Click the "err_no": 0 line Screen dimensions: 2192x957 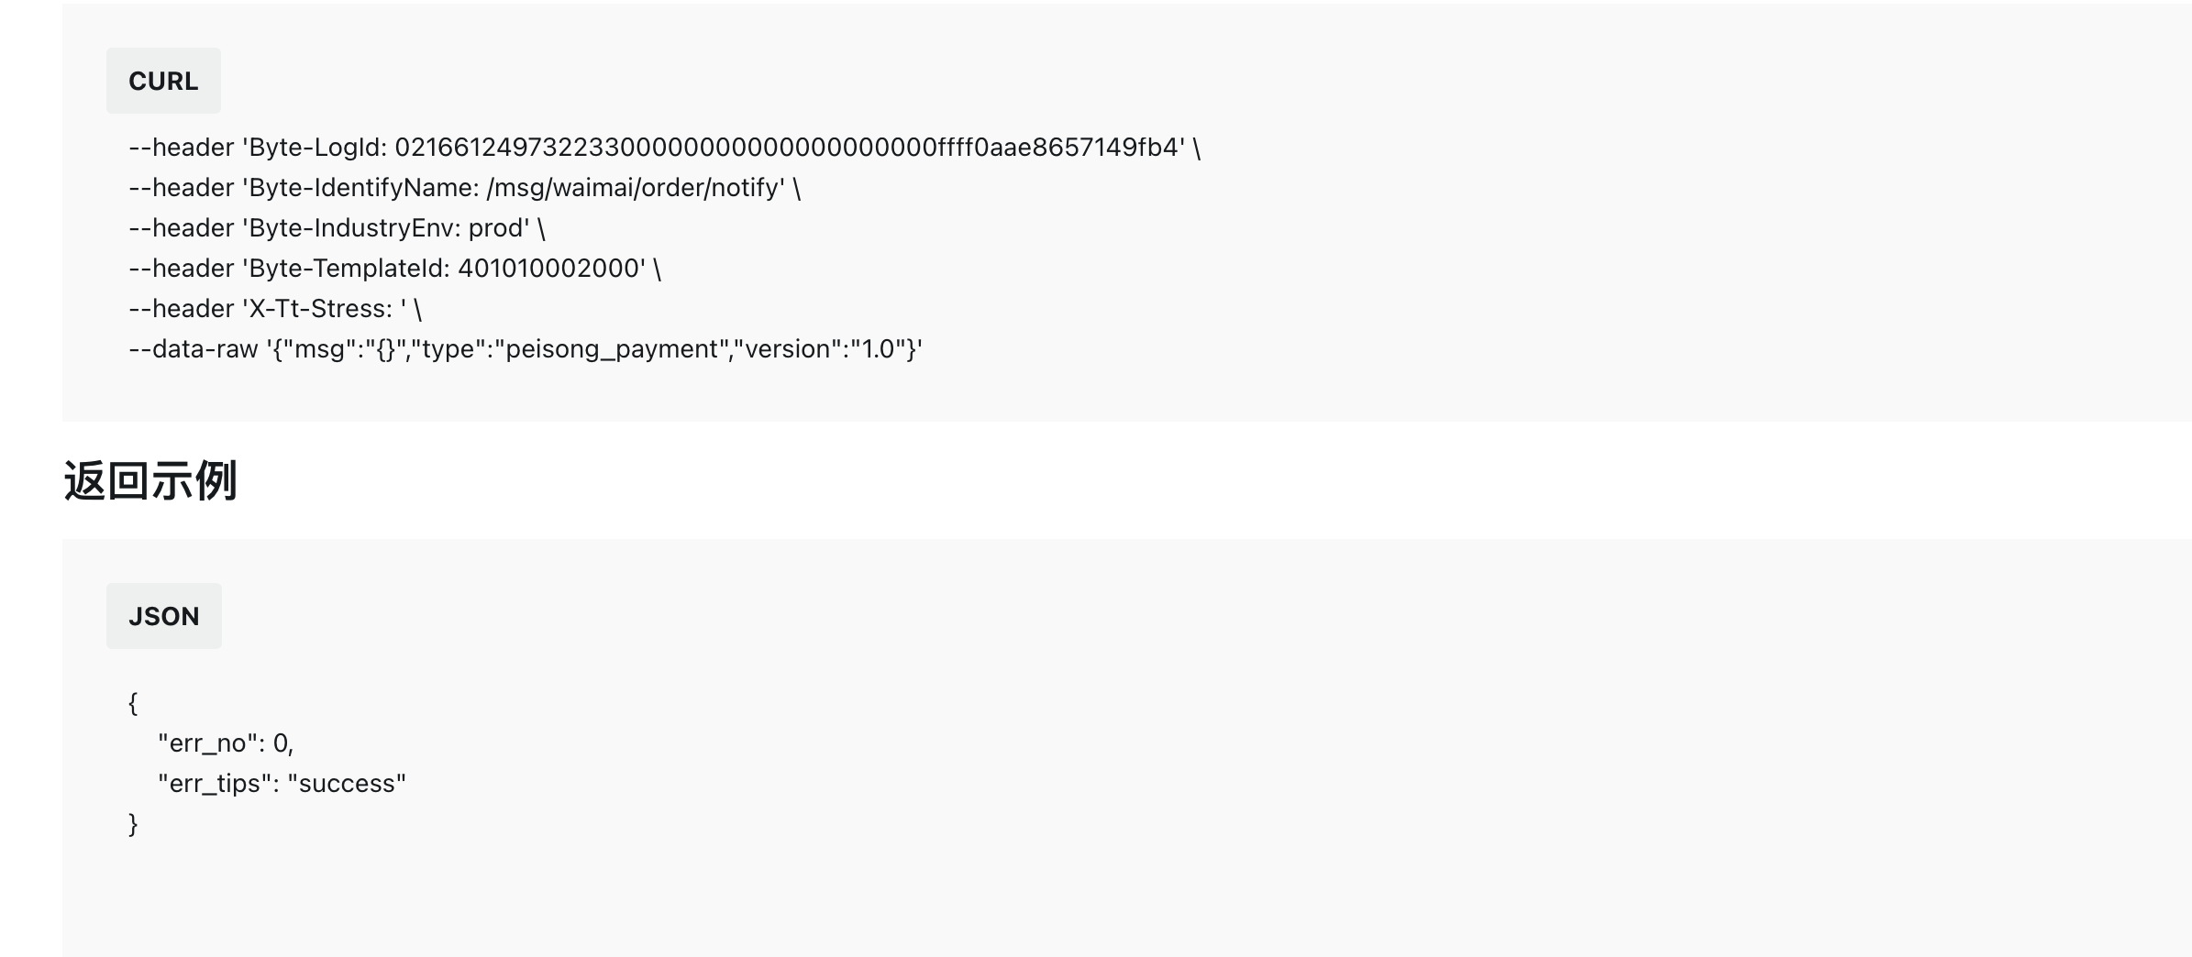click(x=226, y=743)
